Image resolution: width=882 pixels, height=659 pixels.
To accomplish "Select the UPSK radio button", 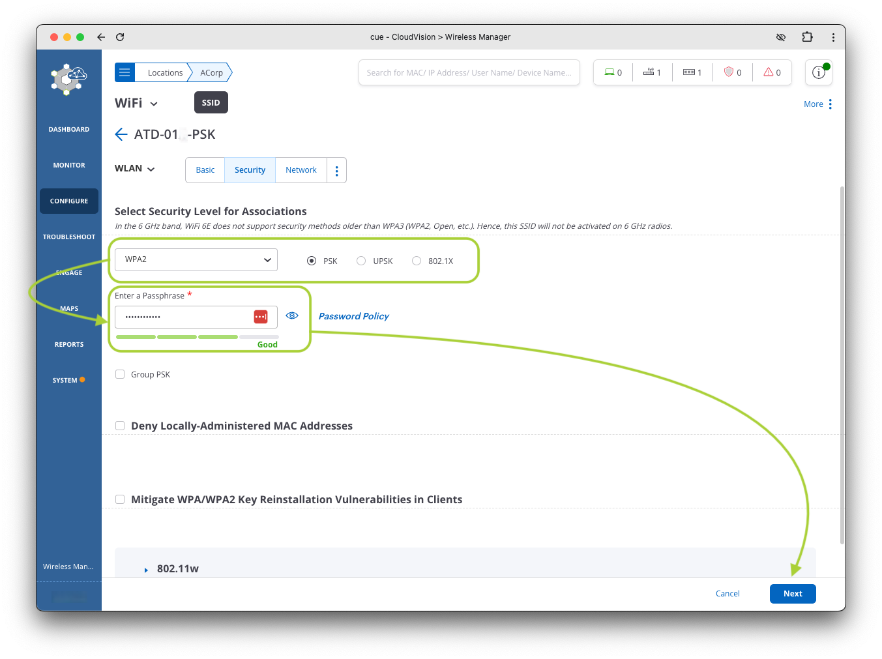I will click(x=361, y=261).
